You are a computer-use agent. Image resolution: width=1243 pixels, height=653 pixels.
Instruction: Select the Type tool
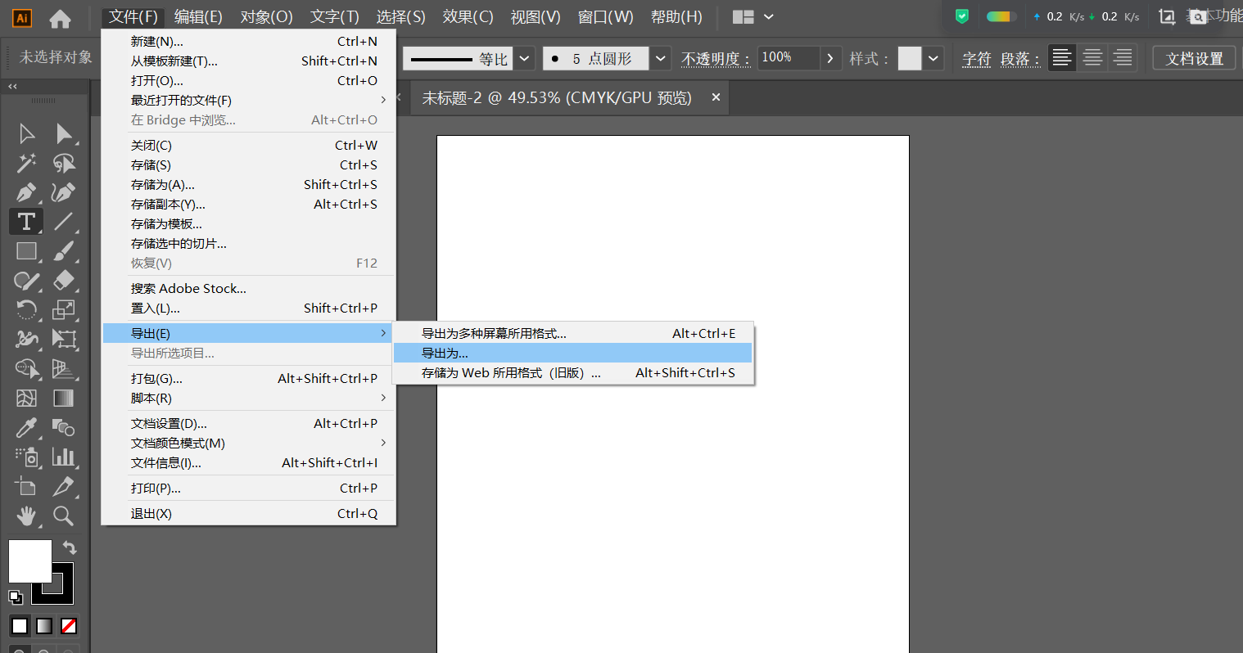point(26,221)
